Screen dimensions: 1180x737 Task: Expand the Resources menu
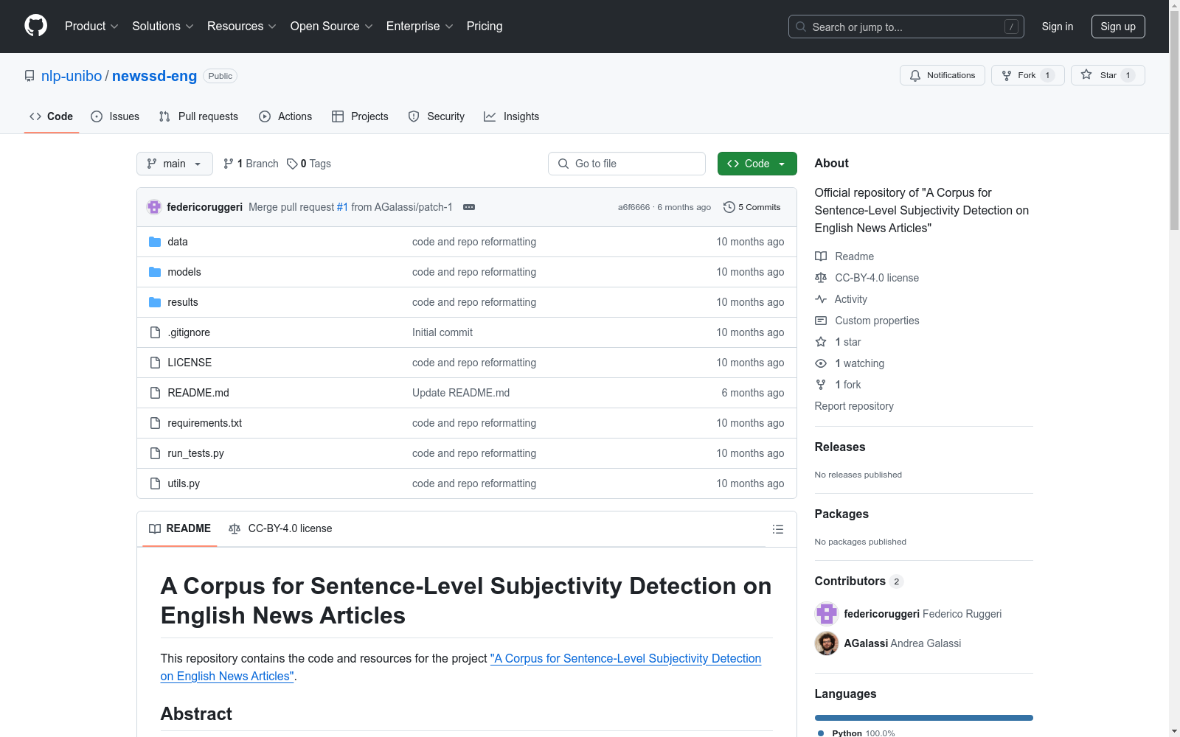coord(242,26)
